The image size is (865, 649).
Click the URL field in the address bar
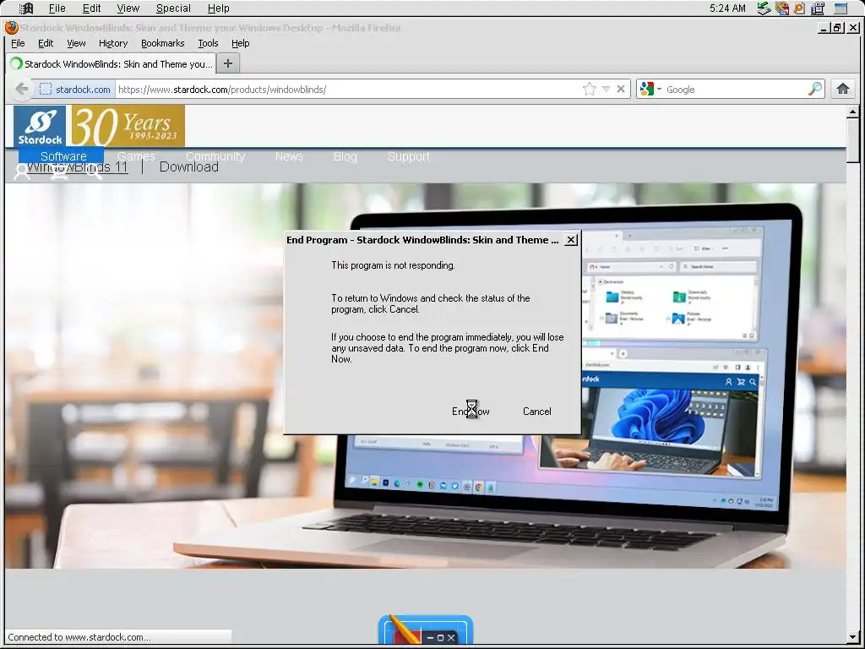tap(347, 89)
